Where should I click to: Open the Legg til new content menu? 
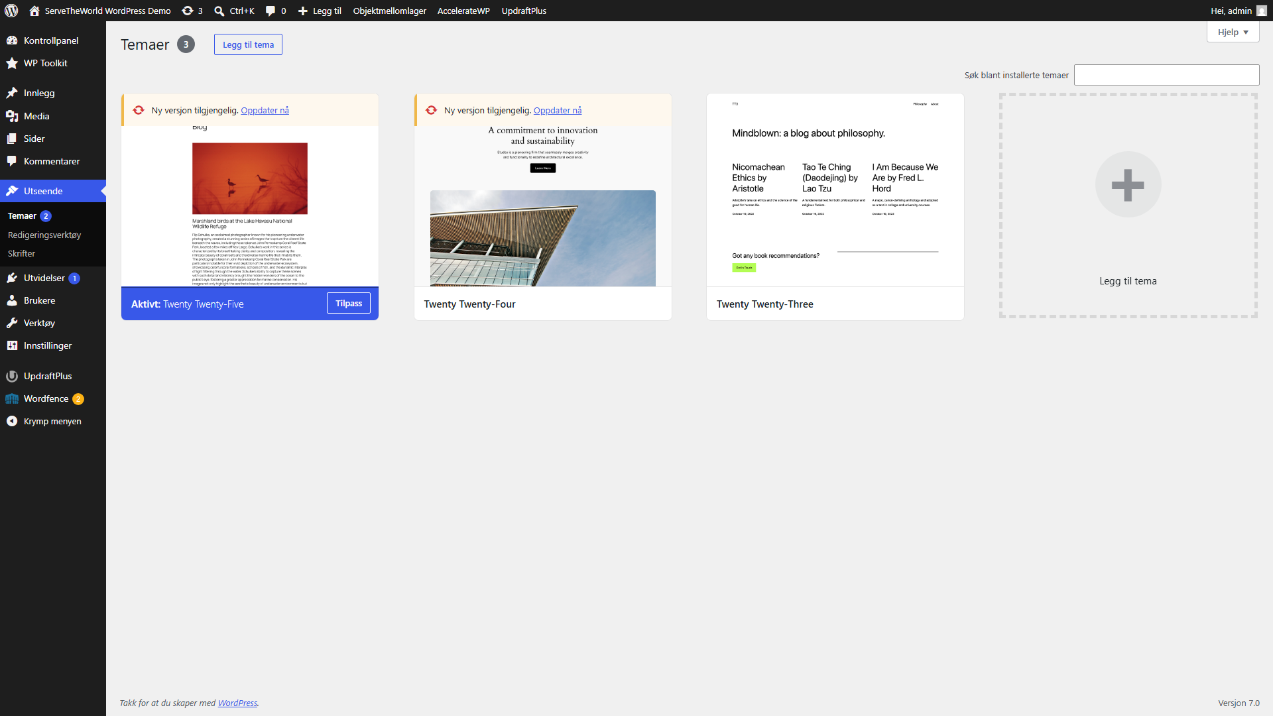point(320,11)
